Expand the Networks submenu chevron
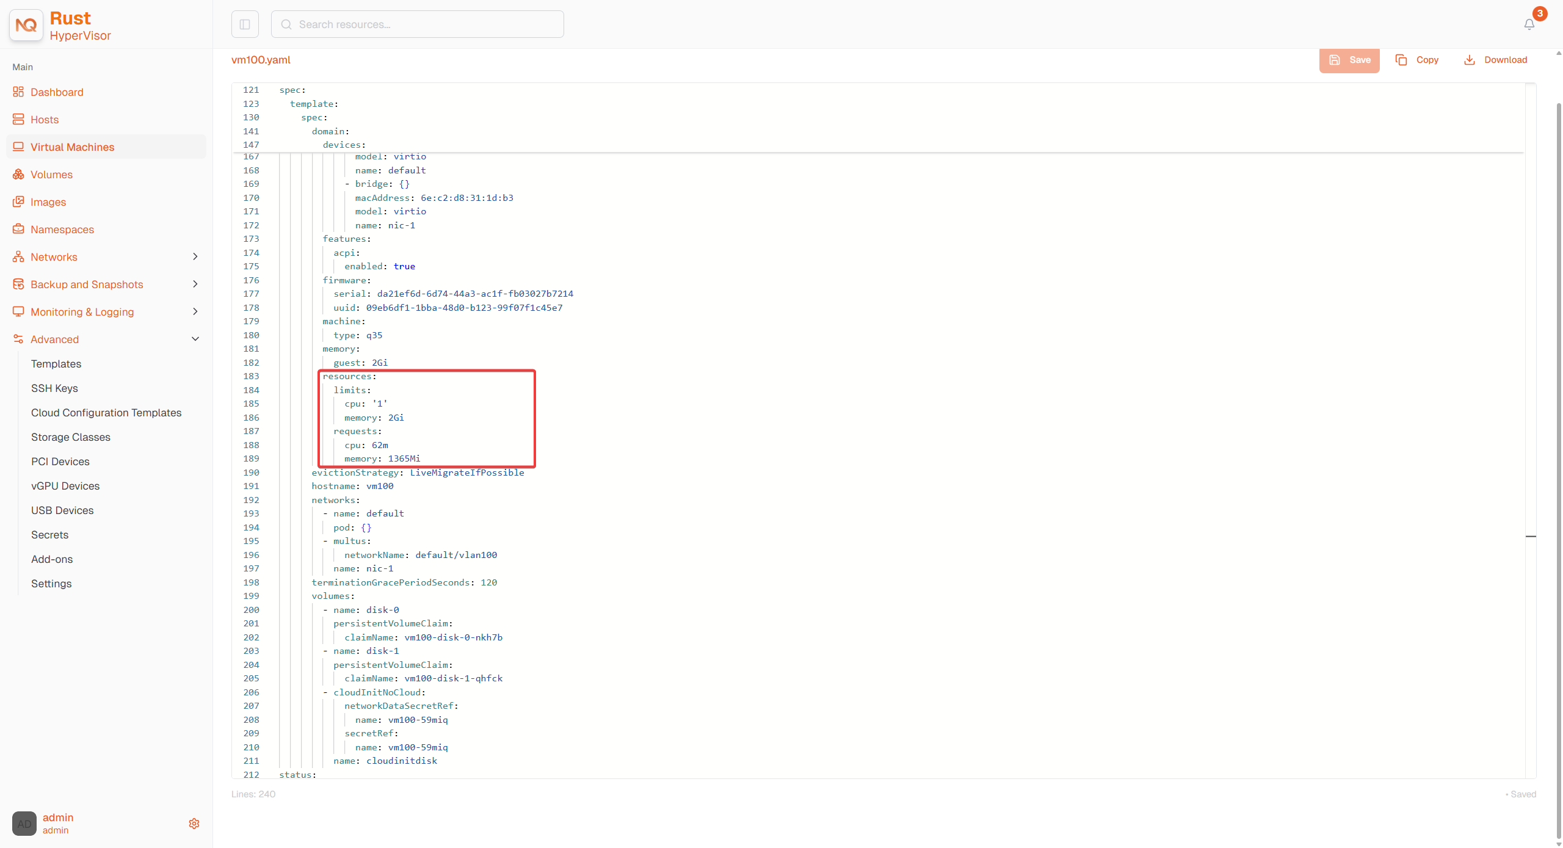Screen dimensions: 1563x848 tap(195, 256)
